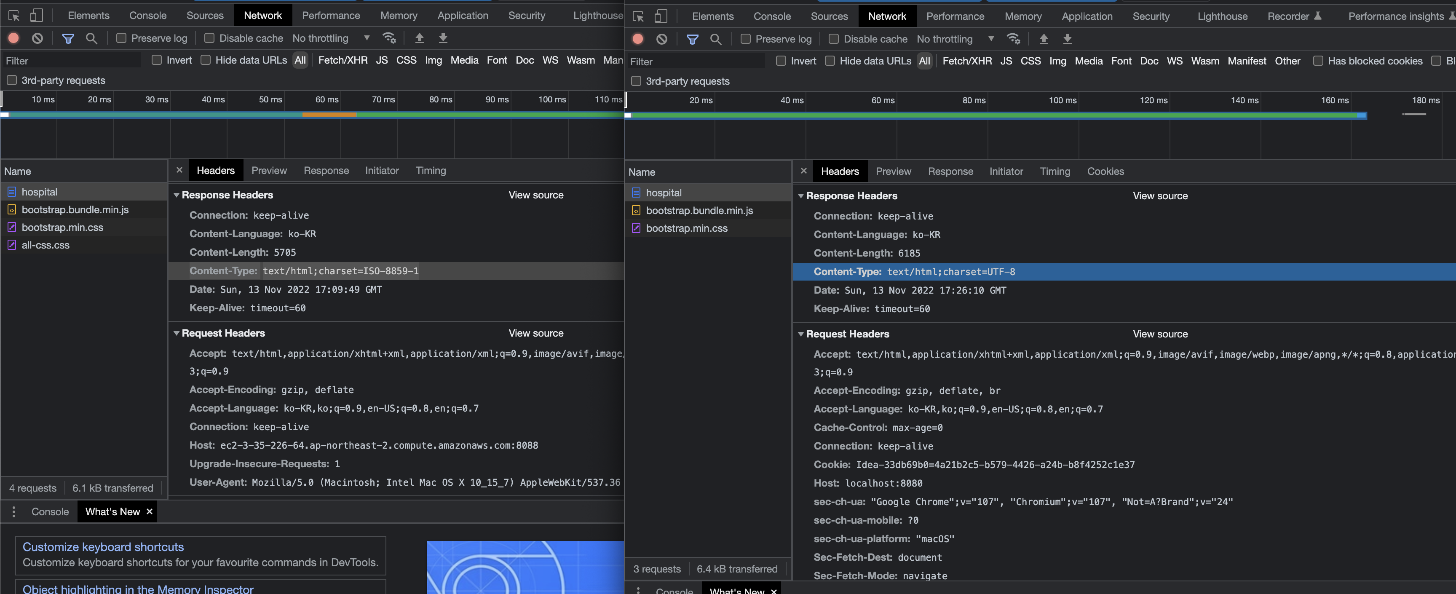Click the filter funnel icon in left DevTools
The height and width of the screenshot is (594, 1456).
(68, 38)
